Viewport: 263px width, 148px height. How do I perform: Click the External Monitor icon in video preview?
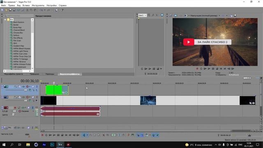175,16
